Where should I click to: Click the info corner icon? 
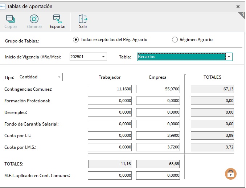click(x=243, y=15)
